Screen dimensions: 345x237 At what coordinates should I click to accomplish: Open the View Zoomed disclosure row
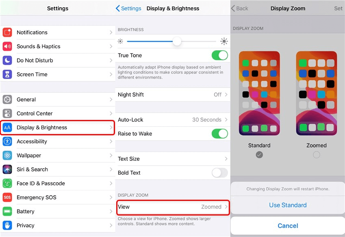[173, 207]
